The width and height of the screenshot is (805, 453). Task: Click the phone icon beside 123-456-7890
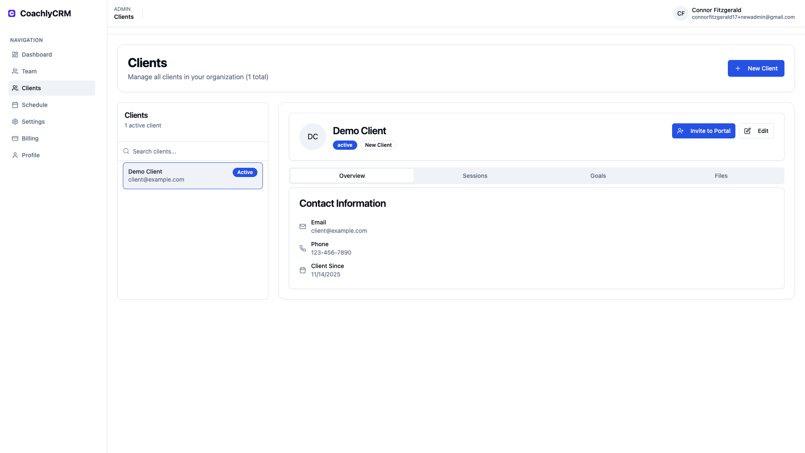pyautogui.click(x=303, y=248)
